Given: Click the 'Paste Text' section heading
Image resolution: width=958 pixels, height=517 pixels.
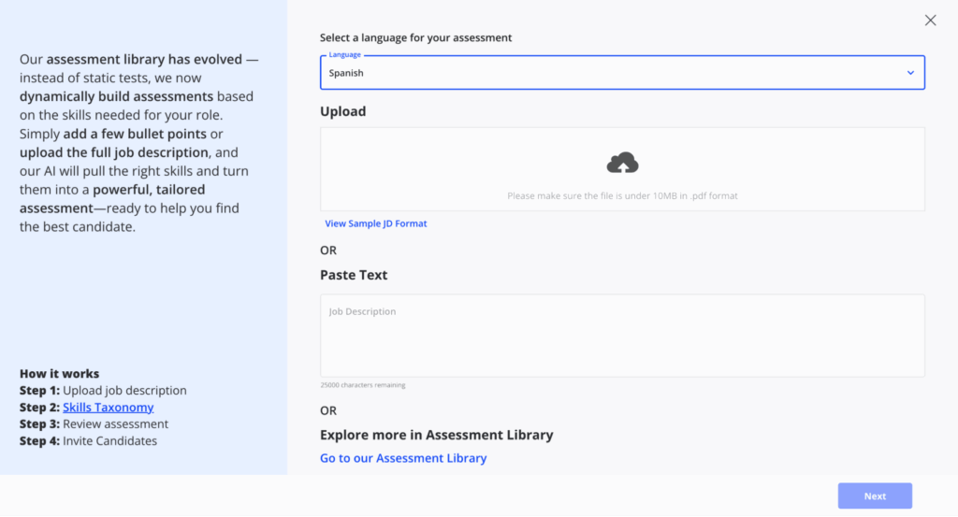Looking at the screenshot, I should (x=354, y=275).
